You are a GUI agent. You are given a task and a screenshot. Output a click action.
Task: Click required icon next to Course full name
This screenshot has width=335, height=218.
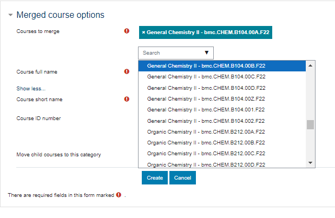(127, 71)
